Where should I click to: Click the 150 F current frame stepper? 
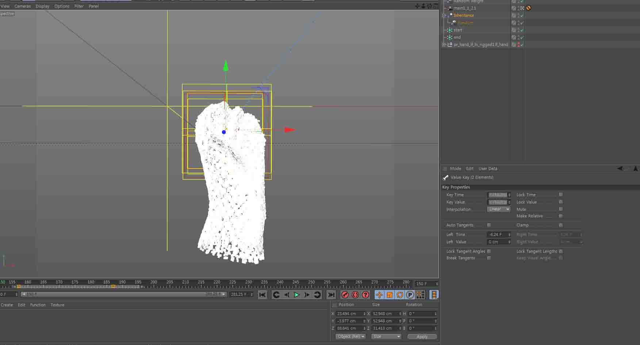click(x=437, y=284)
